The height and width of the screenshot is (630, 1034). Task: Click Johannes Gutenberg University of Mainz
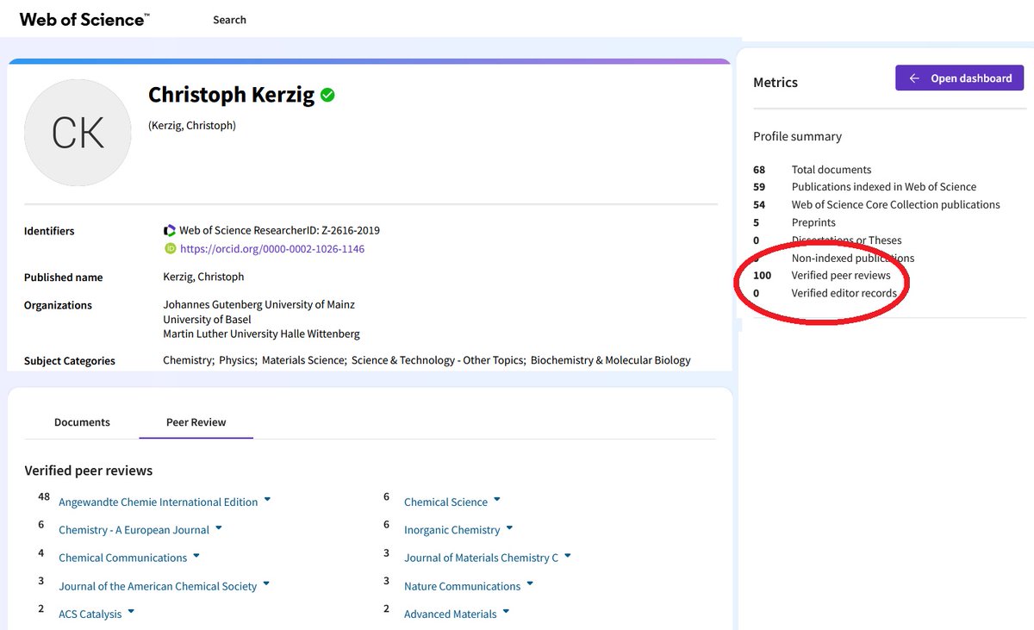258,305
